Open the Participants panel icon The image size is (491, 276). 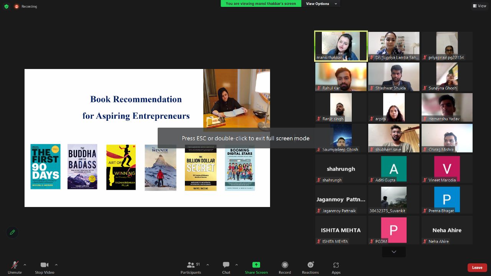click(x=191, y=265)
